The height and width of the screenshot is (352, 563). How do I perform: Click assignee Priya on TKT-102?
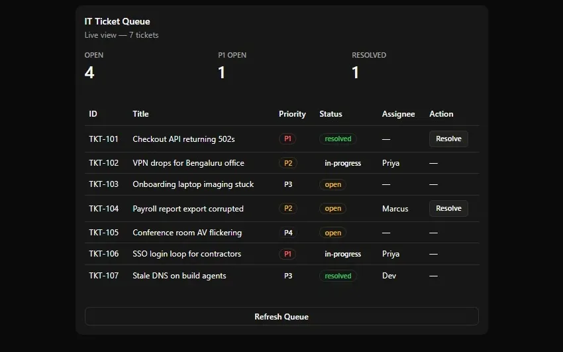[x=391, y=163]
